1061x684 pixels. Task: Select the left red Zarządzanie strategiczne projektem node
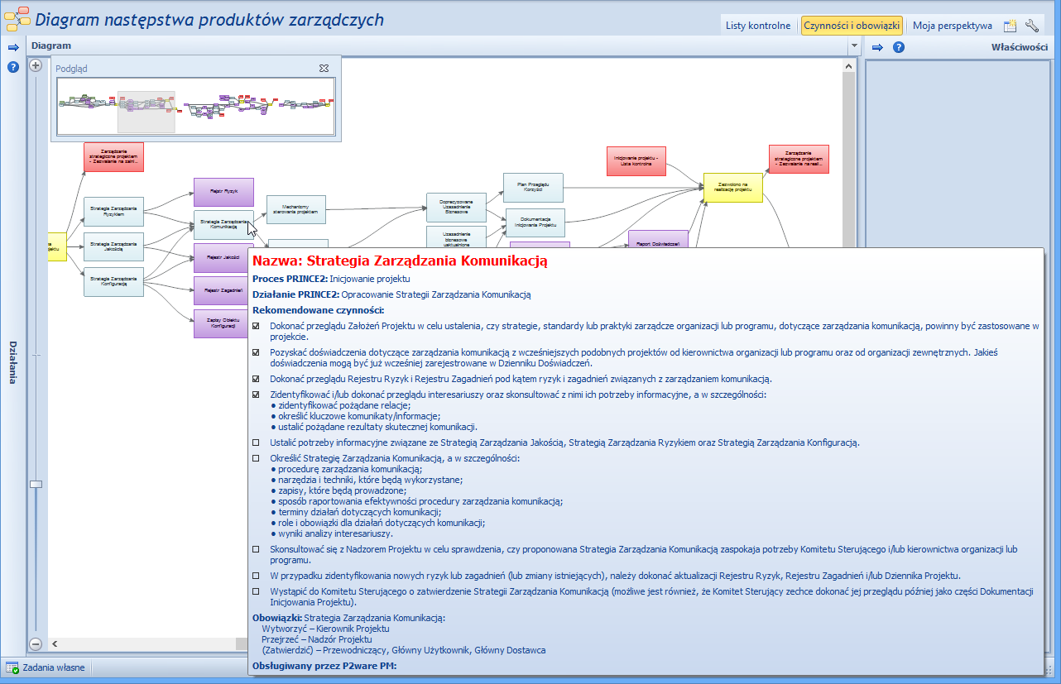click(113, 157)
